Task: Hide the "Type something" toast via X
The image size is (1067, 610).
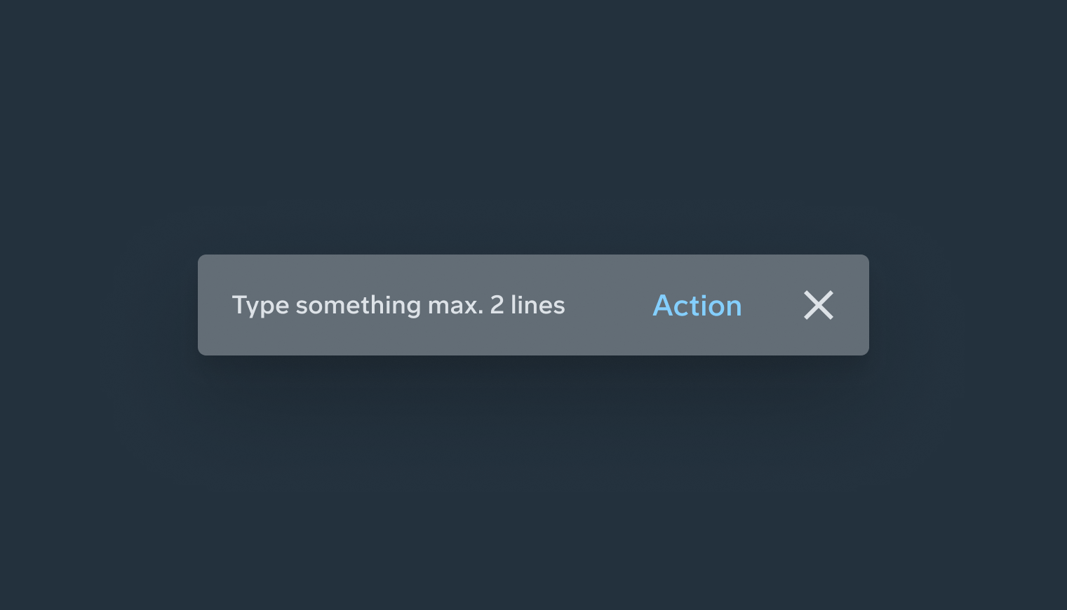Action: [818, 305]
